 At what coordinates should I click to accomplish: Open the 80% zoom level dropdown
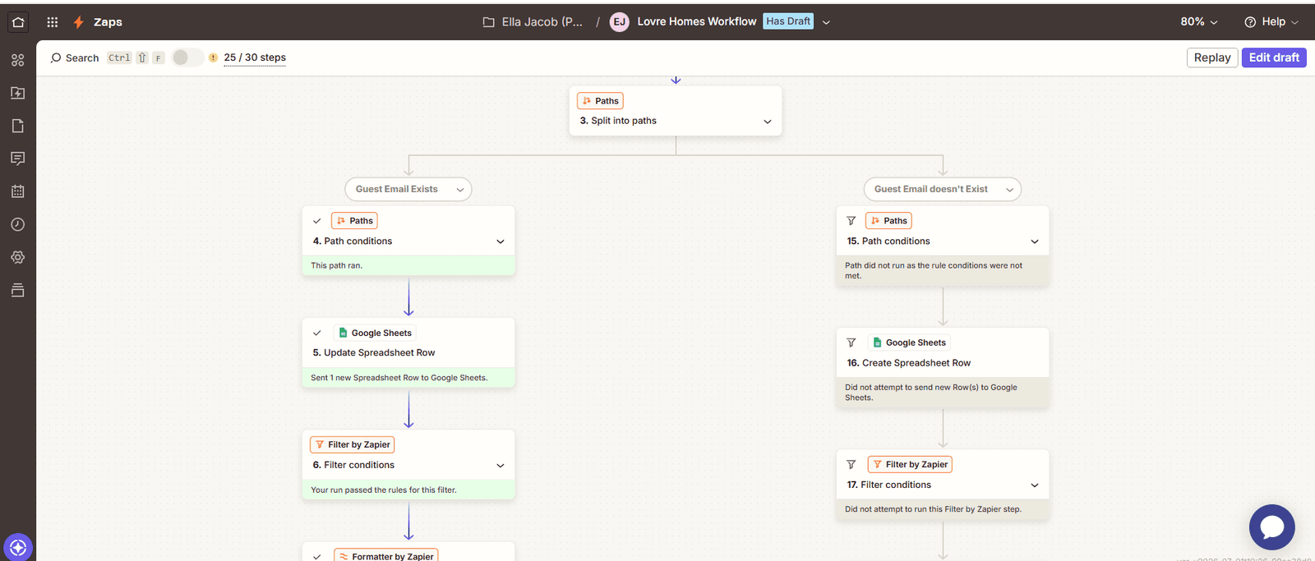pos(1199,22)
